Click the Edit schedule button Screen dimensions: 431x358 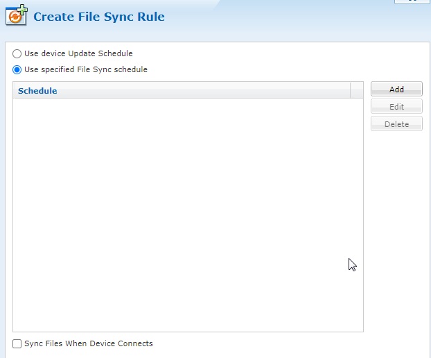pos(396,107)
